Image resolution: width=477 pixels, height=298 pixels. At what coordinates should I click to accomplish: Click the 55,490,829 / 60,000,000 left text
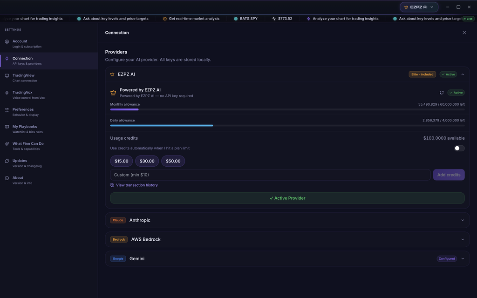tap(441, 104)
